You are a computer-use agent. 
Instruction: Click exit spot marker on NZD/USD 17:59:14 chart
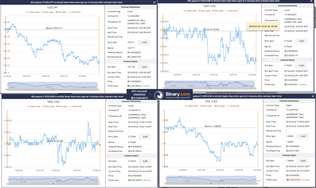[100, 145]
